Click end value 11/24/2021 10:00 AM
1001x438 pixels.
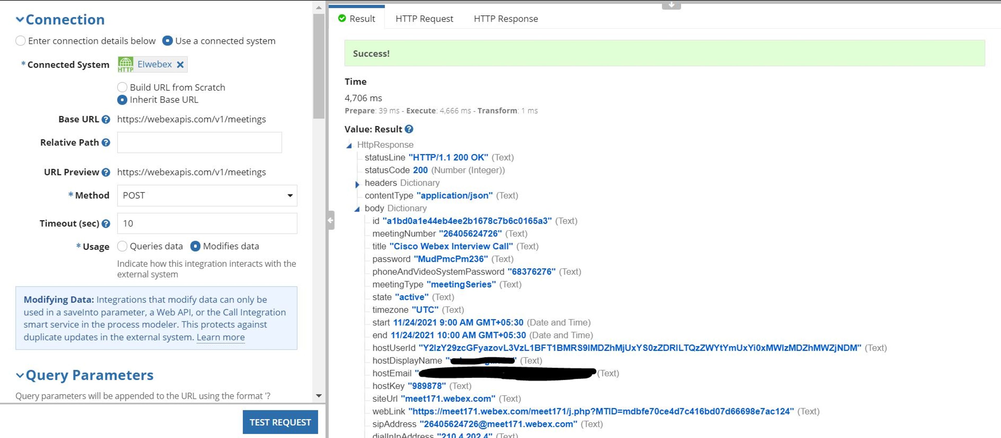458,335
